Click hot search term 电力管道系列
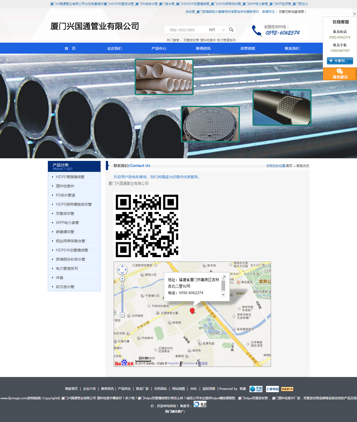The image size is (357, 422). (x=226, y=40)
